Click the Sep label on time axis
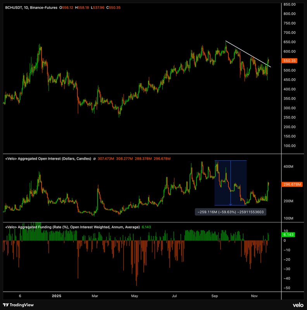307x310 pixels. pyautogui.click(x=215, y=296)
